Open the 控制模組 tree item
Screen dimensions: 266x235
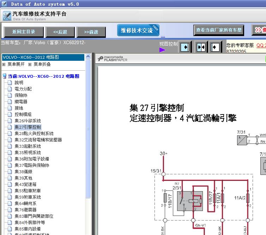23,114
